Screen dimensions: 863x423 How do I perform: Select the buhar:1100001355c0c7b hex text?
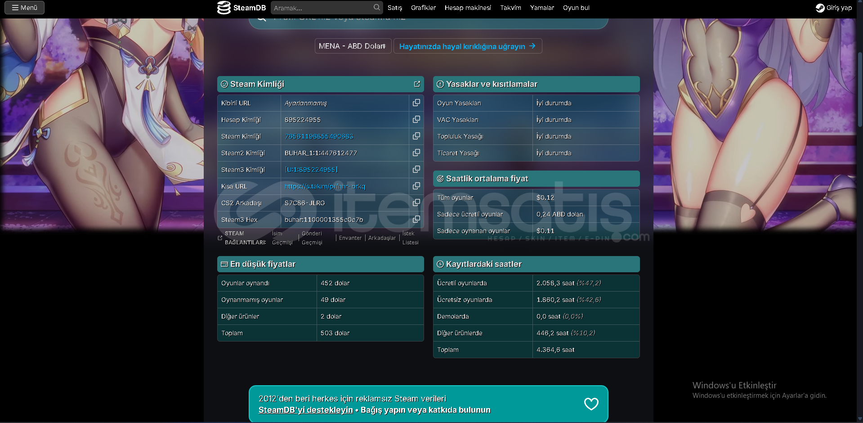(x=324, y=220)
